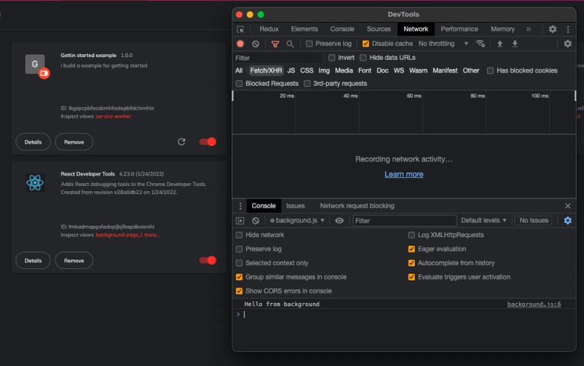The height and width of the screenshot is (366, 584).
Task: Switch to Sources tab
Action: tap(379, 29)
